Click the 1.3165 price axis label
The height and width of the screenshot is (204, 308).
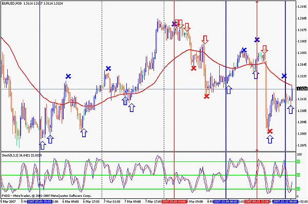[302, 41]
